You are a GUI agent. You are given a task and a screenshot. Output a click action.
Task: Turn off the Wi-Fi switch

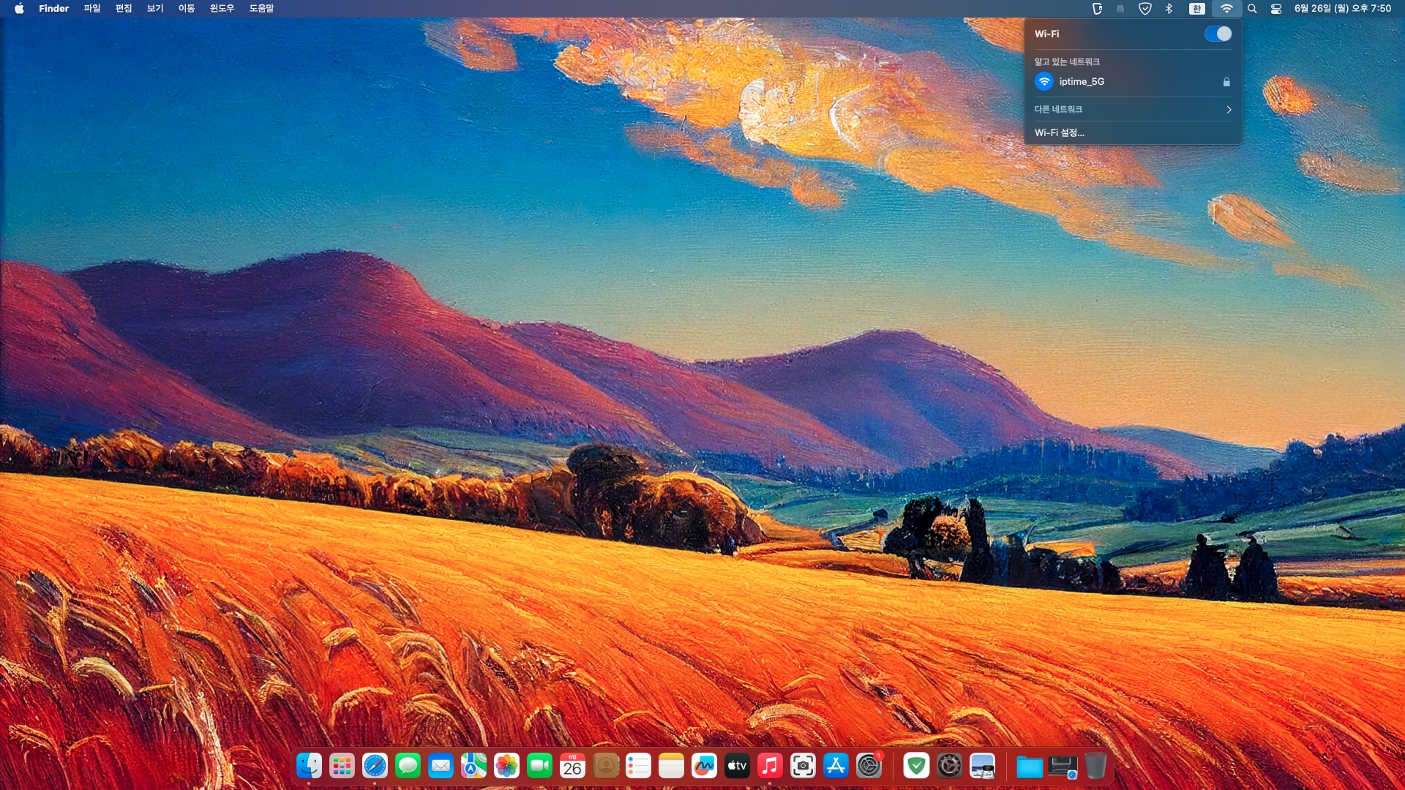(1218, 34)
